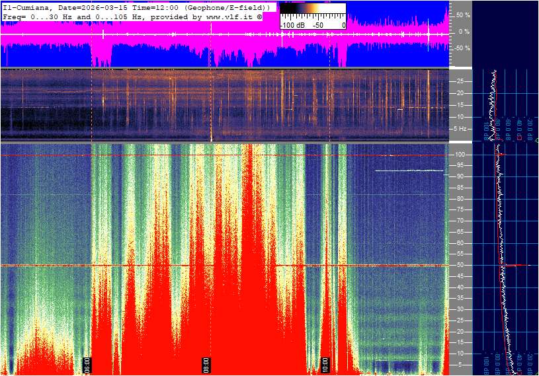The image size is (539, 376).
Task: Click the 0 % amplitude scale label
Action: point(464,31)
